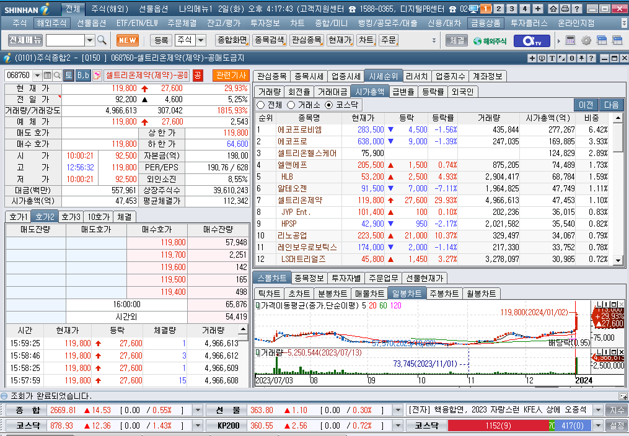Click the trade log scrollbar up arrow
This screenshot has width=629, height=436.
point(243,329)
